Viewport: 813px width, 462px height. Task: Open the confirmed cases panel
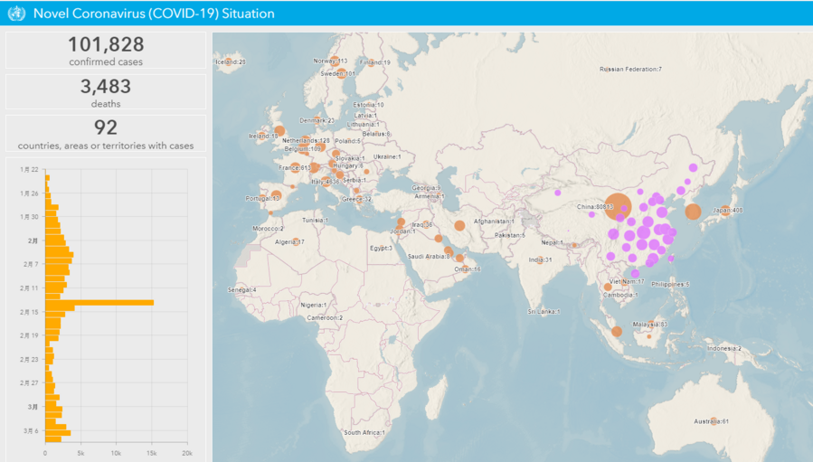click(106, 51)
